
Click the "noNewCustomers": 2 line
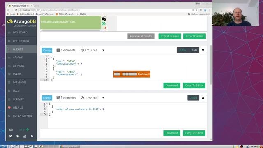tap(69, 64)
